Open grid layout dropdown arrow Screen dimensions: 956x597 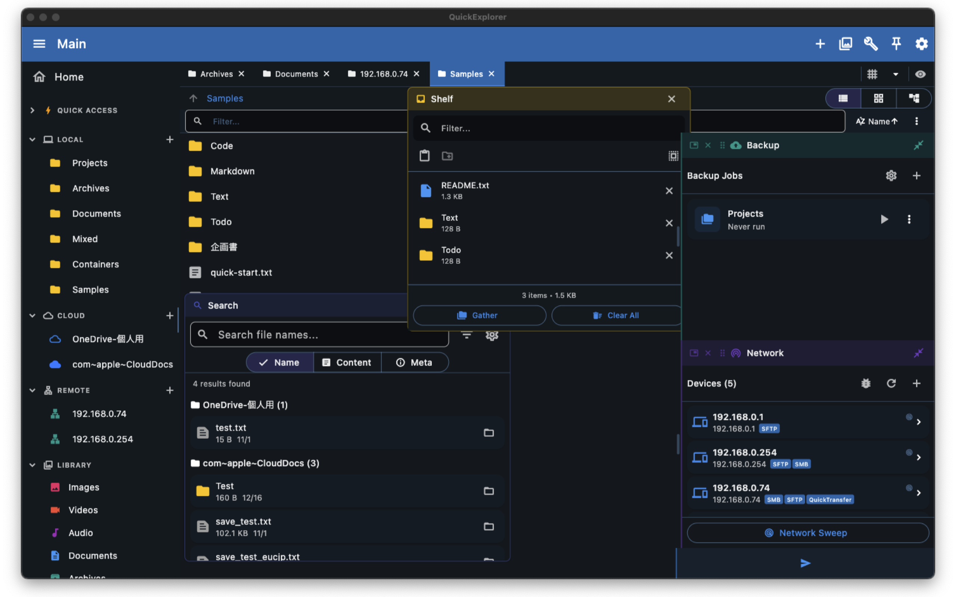[895, 74]
